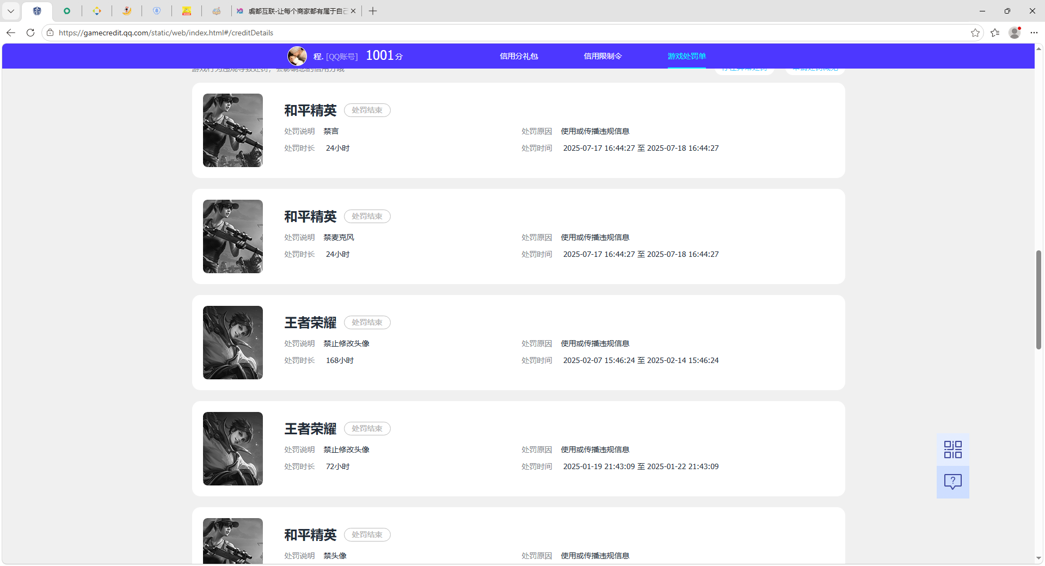The image size is (1045, 566).
Task: Open the 王者荣耀 thumbnail on the 72小时 card
Action: tap(233, 448)
